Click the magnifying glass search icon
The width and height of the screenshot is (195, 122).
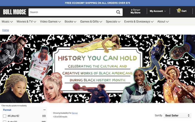click(x=118, y=12)
